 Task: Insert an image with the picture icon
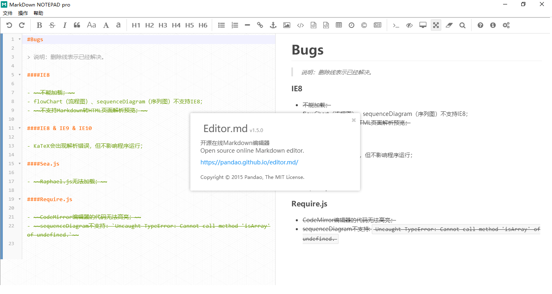click(287, 25)
